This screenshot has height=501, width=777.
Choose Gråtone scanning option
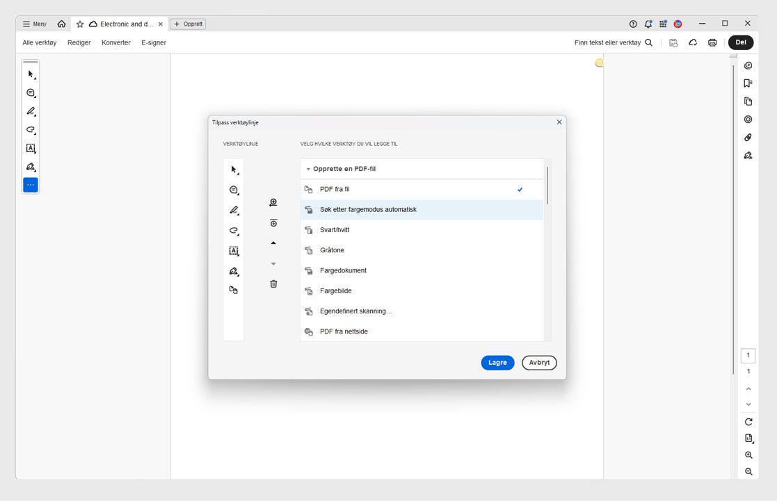tap(422, 250)
